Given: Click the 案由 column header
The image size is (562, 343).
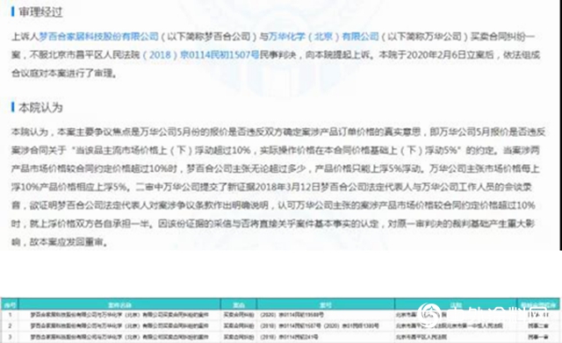Looking at the screenshot, I should click(239, 305).
